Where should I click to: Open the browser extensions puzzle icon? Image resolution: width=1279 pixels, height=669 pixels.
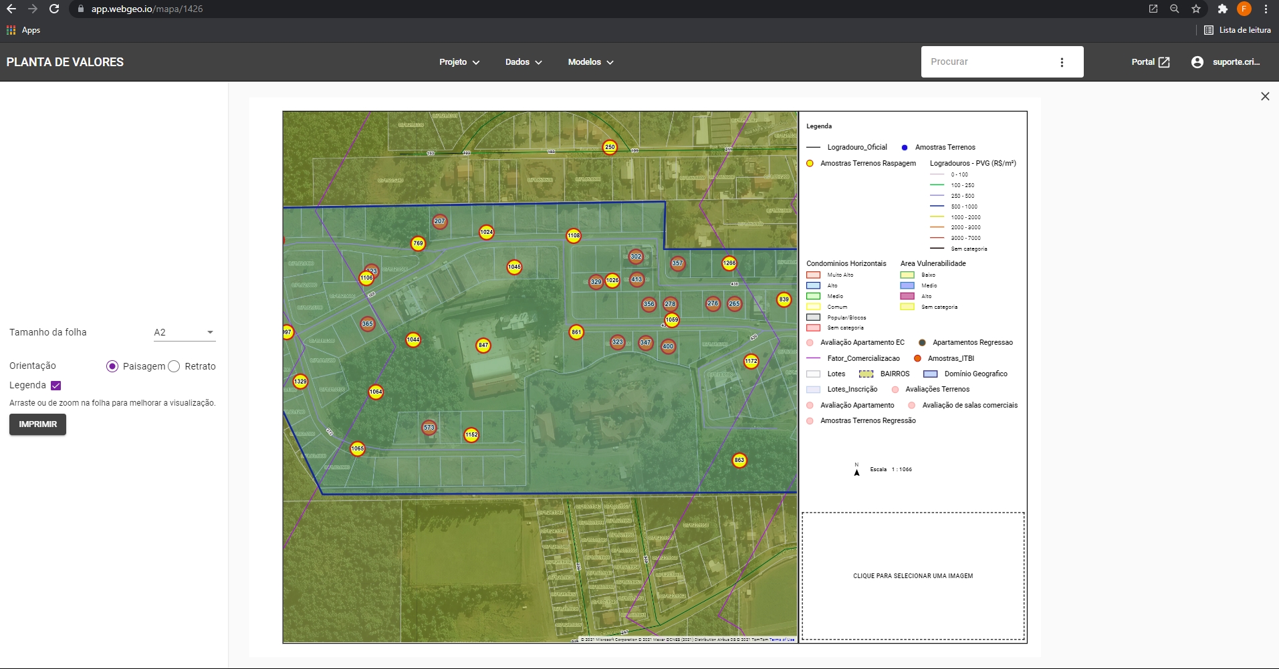click(x=1222, y=9)
